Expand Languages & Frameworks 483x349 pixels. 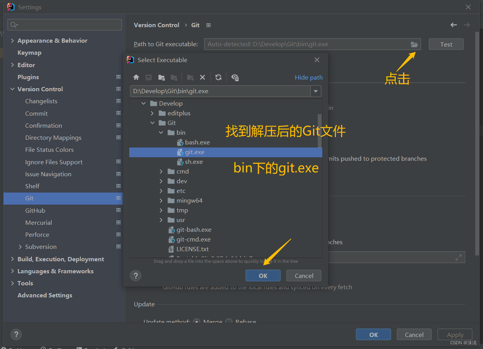(x=12, y=271)
